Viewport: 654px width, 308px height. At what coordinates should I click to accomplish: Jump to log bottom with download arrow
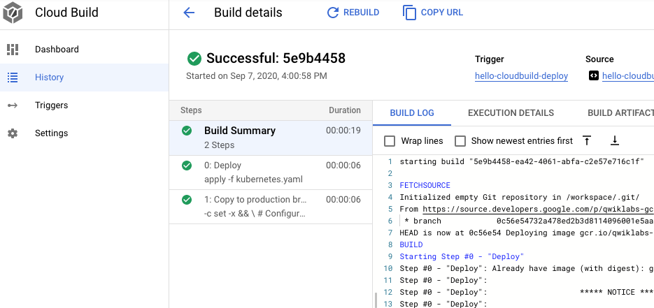[x=615, y=141]
